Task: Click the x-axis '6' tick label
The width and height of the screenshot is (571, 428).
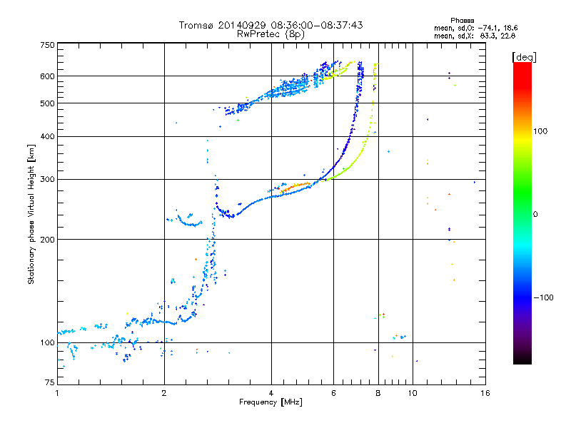Action: tap(333, 393)
